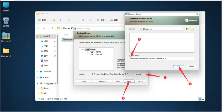Select 快速访问 in the sidebar
Viewport: 222px width, 112px height.
pos(46,37)
